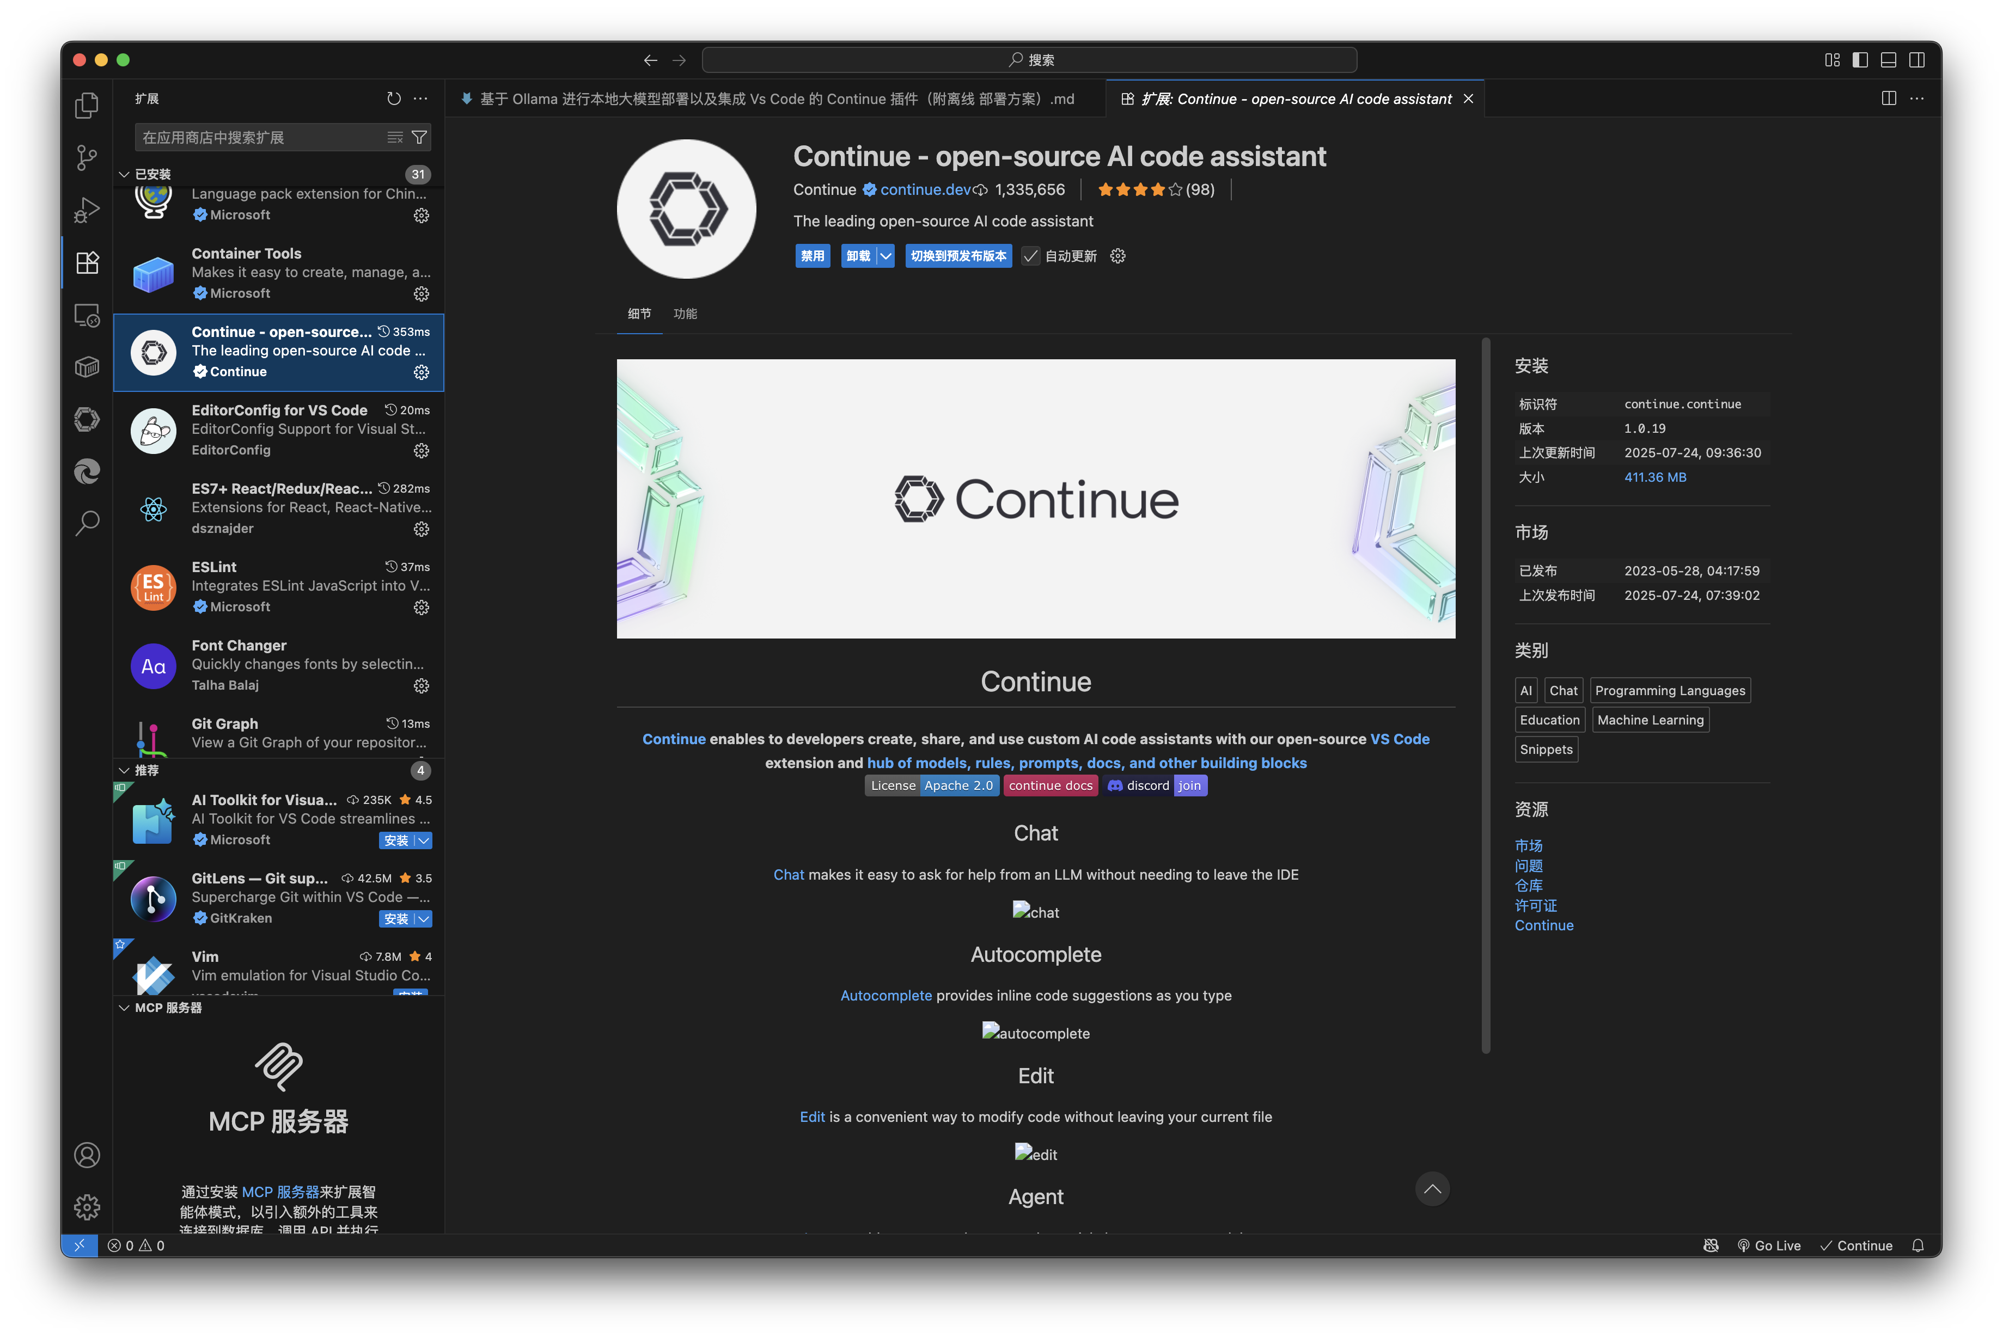2003x1338 pixels.
Task: Open the Explorer view in activity bar
Action: pyautogui.click(x=86, y=106)
